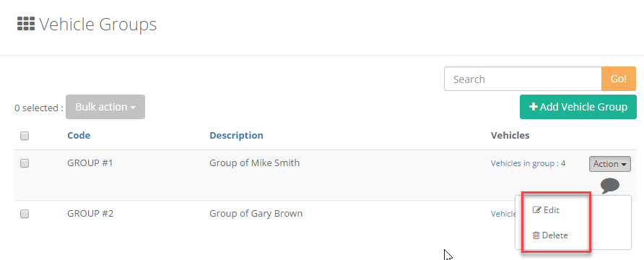Open the Action dropdown for GROUP #1

(x=610, y=164)
